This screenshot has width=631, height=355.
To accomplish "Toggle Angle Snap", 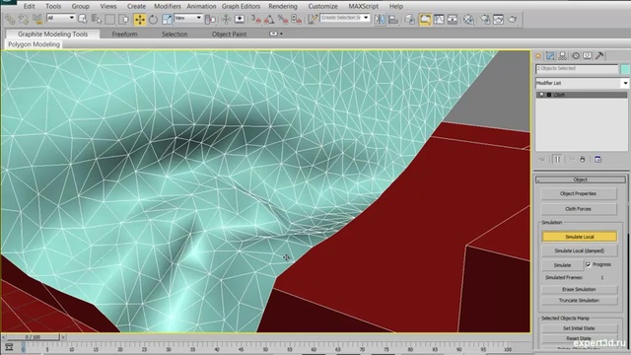I will (269, 19).
